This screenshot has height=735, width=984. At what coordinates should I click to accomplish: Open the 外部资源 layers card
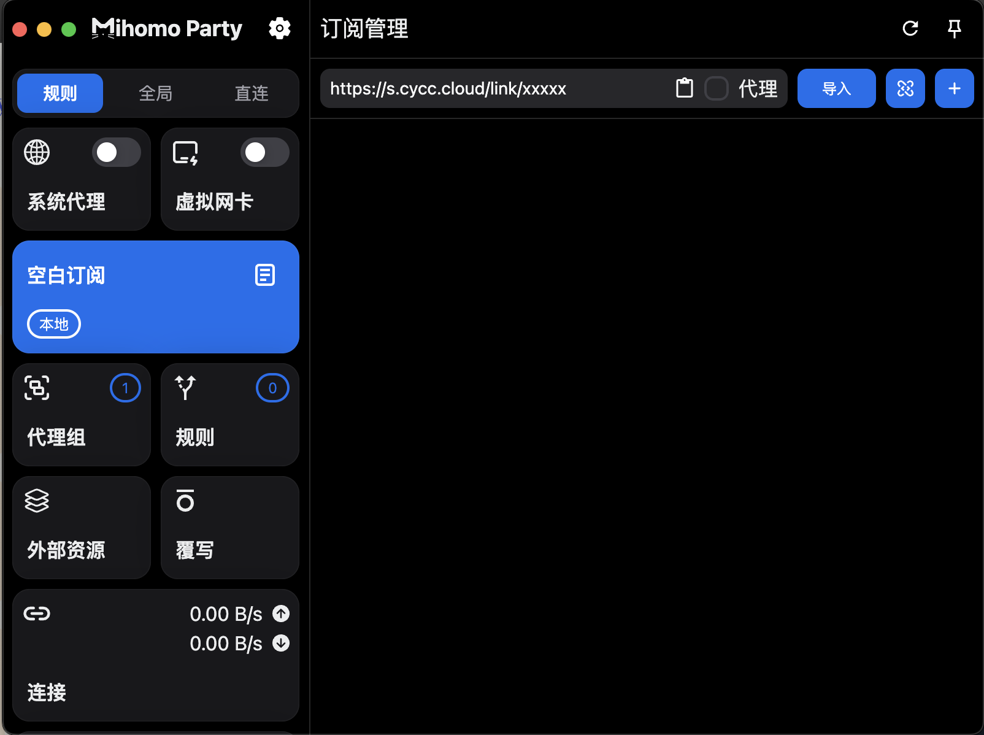click(82, 528)
